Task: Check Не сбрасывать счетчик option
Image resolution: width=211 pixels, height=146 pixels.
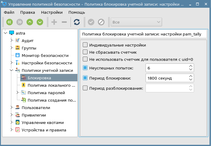Action: point(85,52)
